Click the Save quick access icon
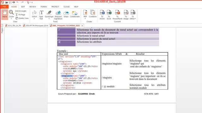Screen dimensions: 202x113 tap(10, 2)
